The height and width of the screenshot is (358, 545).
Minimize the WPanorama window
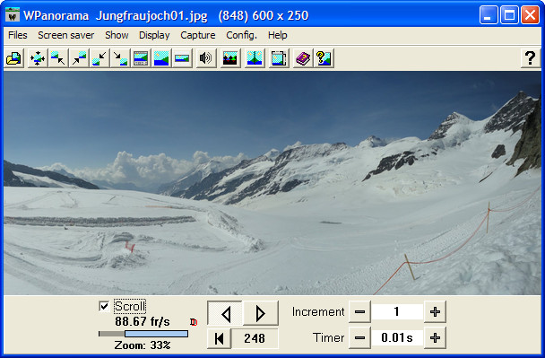[x=489, y=15]
